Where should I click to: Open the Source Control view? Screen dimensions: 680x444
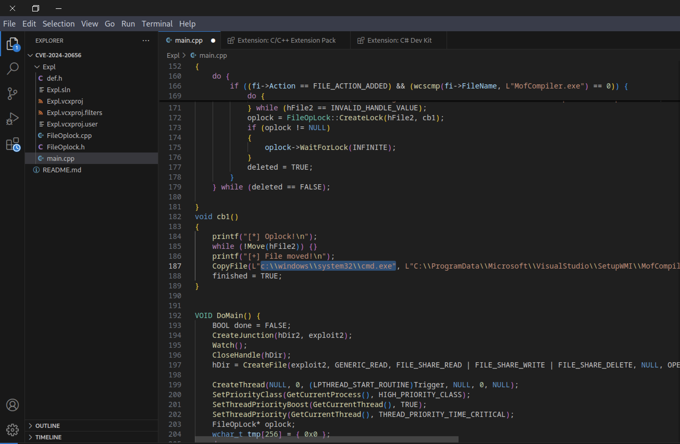(13, 94)
